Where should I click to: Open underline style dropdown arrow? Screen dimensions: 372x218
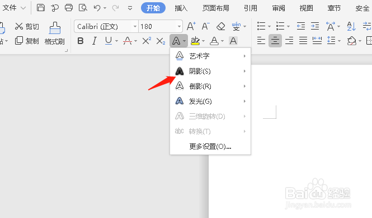[x=116, y=41]
